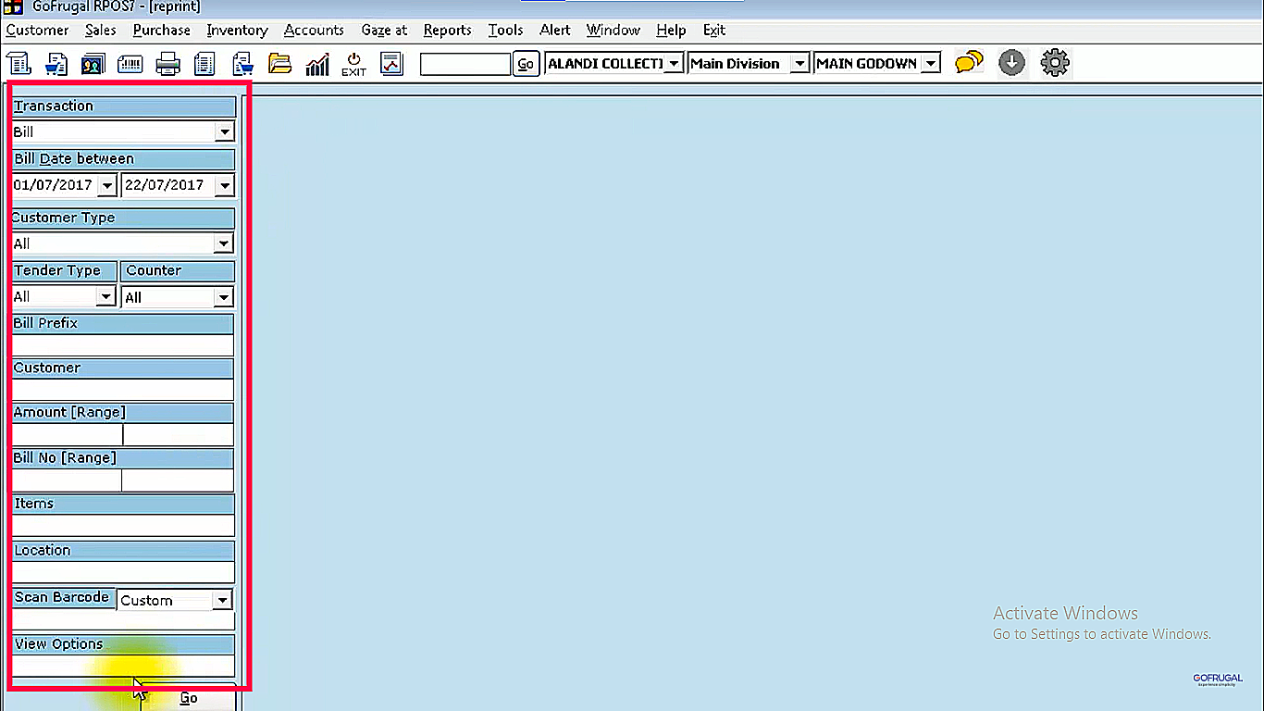Open the Tools menu
The height and width of the screenshot is (711, 1264).
505,30
